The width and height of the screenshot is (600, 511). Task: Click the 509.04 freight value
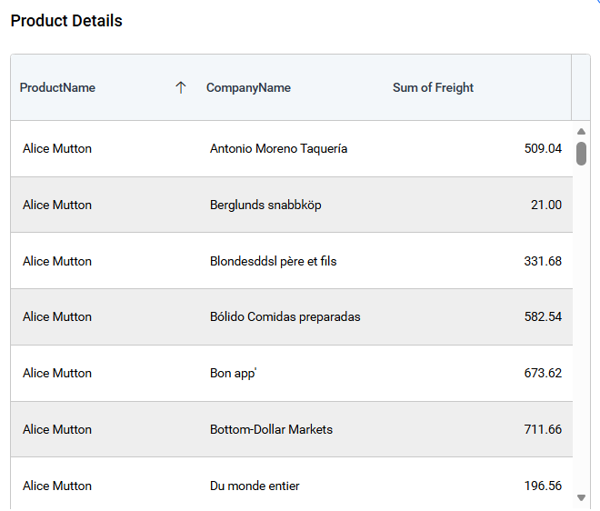point(543,149)
